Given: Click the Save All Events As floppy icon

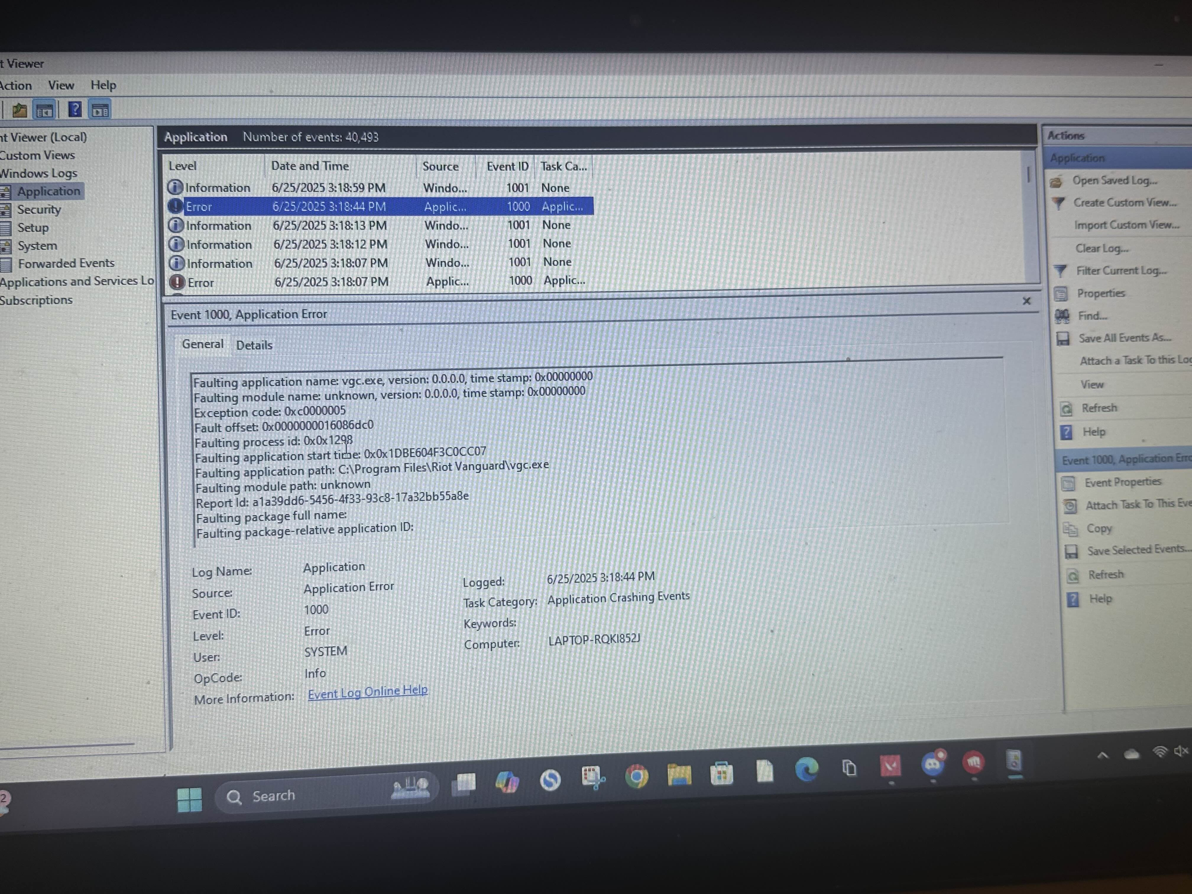Looking at the screenshot, I should point(1063,339).
